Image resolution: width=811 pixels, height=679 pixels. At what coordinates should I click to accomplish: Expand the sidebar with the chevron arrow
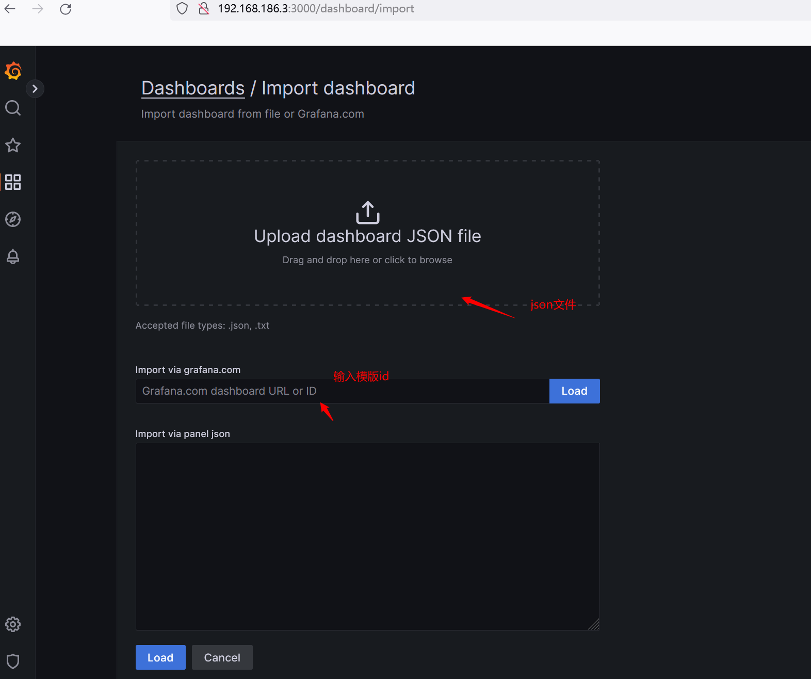35,89
